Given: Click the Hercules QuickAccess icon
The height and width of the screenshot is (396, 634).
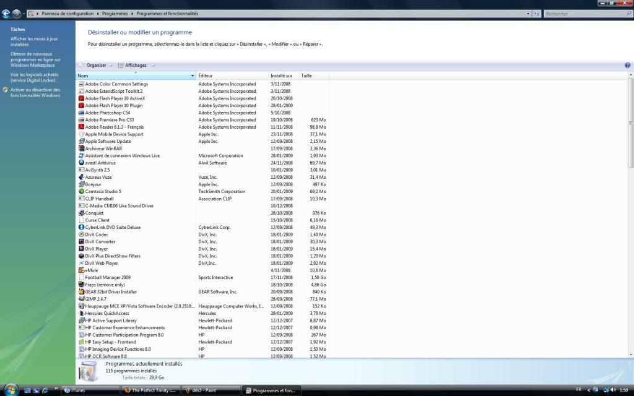Looking at the screenshot, I should pyautogui.click(x=81, y=313).
